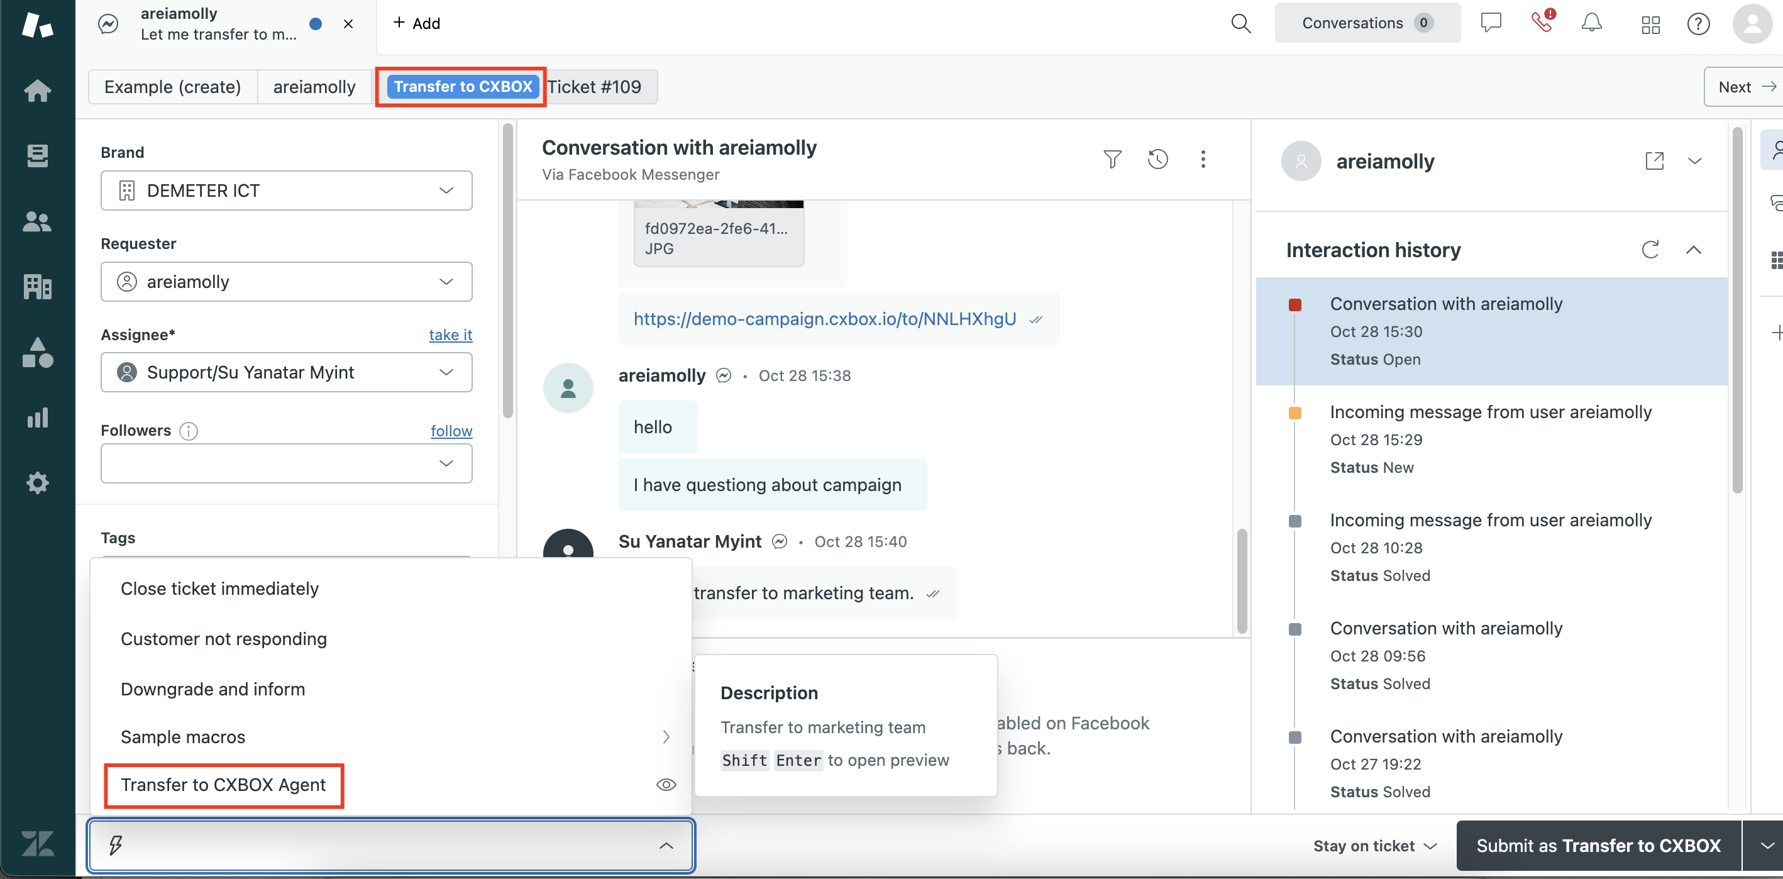
Task: Click the conversation filter funnel icon
Action: coord(1112,159)
